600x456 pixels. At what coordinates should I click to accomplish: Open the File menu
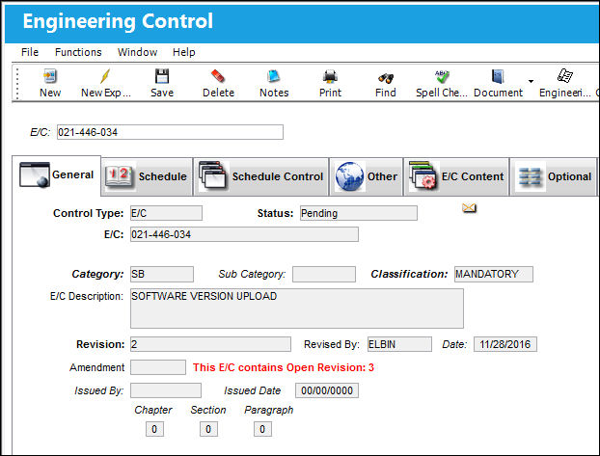point(30,52)
